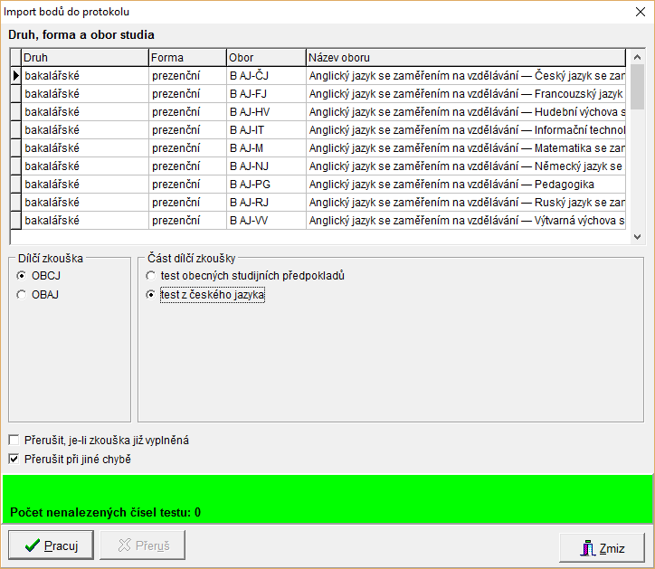655x569 pixels.
Task: Choose test obecných studijních předpokladů option
Action: (151, 276)
